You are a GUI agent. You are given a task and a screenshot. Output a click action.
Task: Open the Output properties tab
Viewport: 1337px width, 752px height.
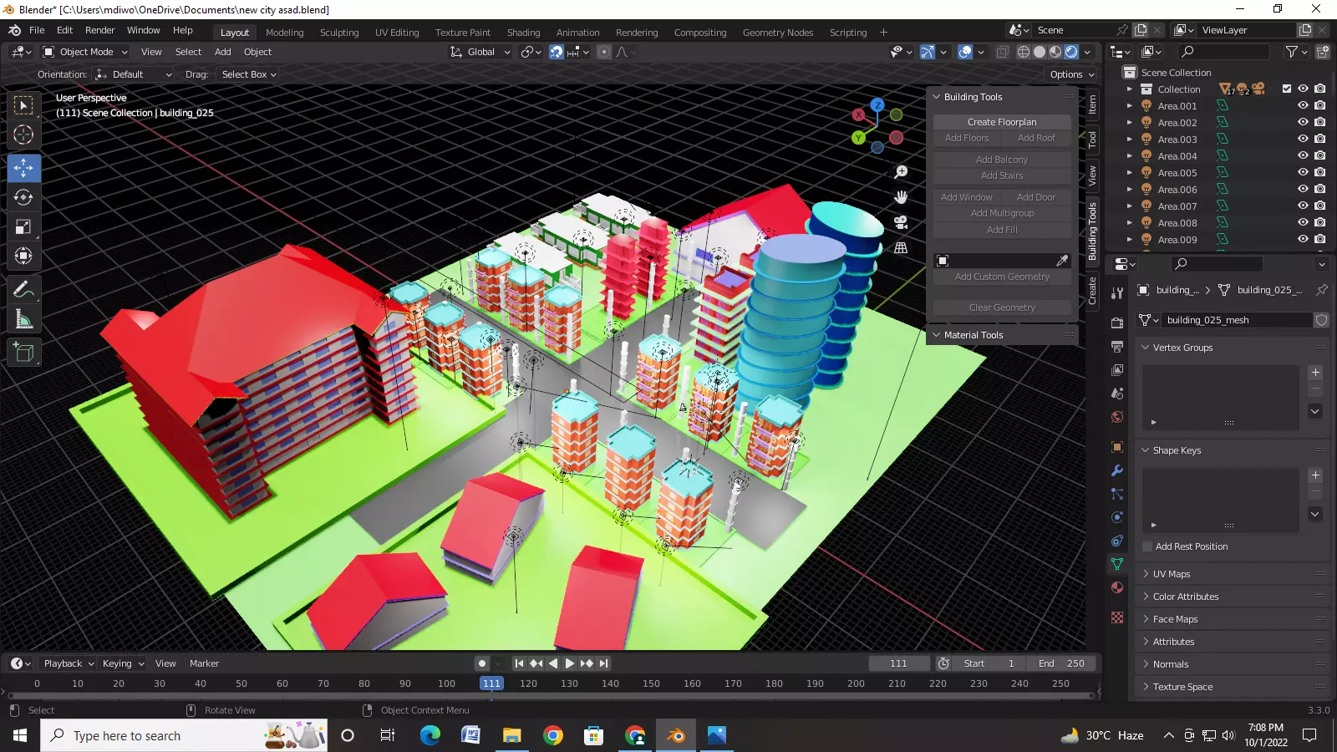[x=1117, y=346]
